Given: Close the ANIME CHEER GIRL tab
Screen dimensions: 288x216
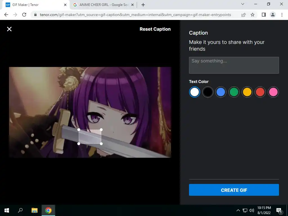Looking at the screenshot, I should coord(132,5).
